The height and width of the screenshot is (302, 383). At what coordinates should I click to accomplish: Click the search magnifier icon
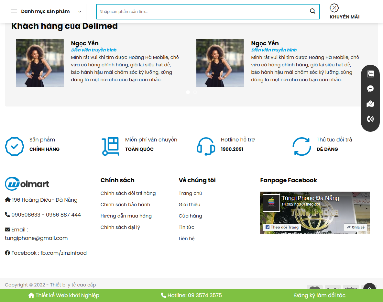[312, 11]
